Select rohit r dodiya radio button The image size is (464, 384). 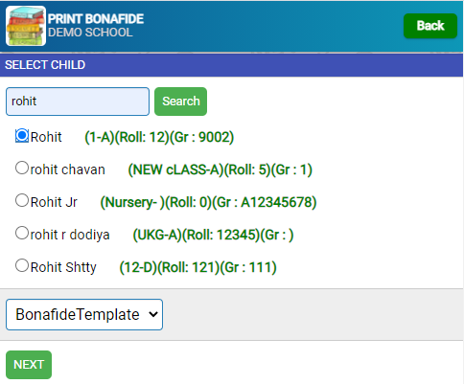(x=22, y=233)
